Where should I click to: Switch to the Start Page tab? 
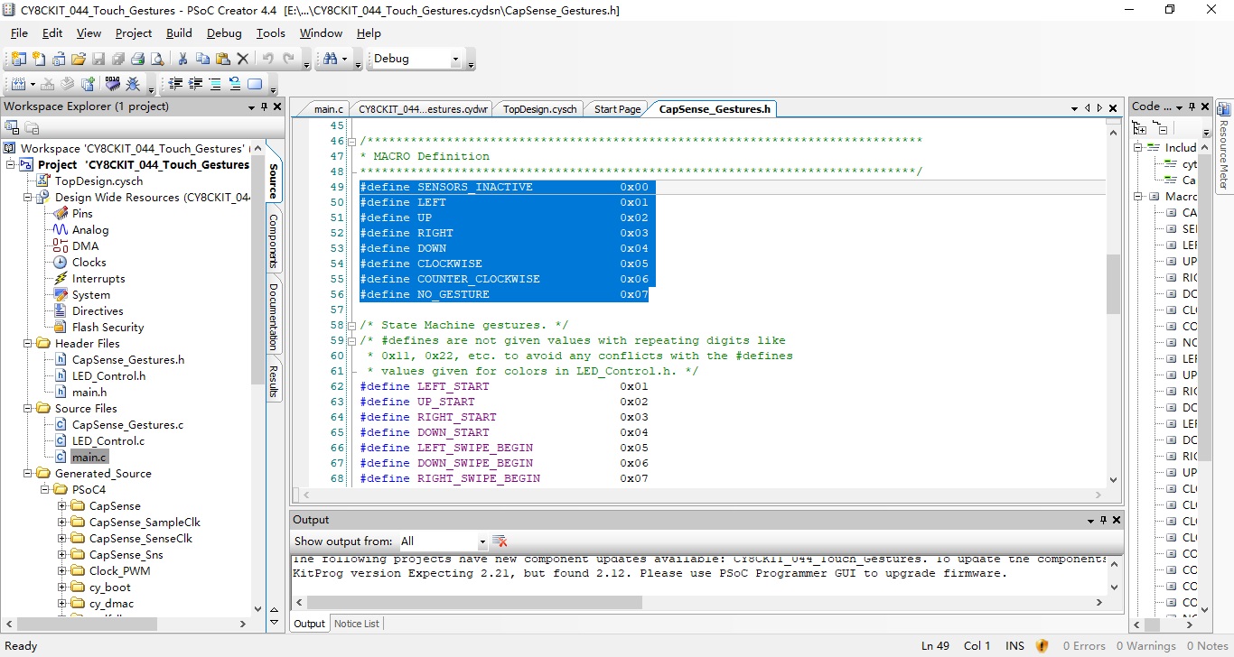[x=618, y=109]
